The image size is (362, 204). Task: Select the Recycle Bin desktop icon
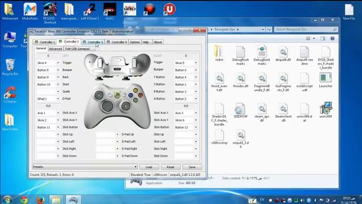tap(10, 67)
